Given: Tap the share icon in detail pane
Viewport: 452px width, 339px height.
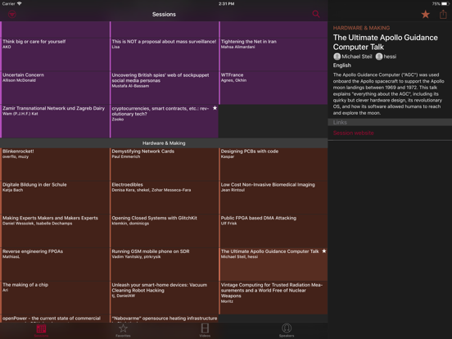Looking at the screenshot, I should (x=443, y=14).
